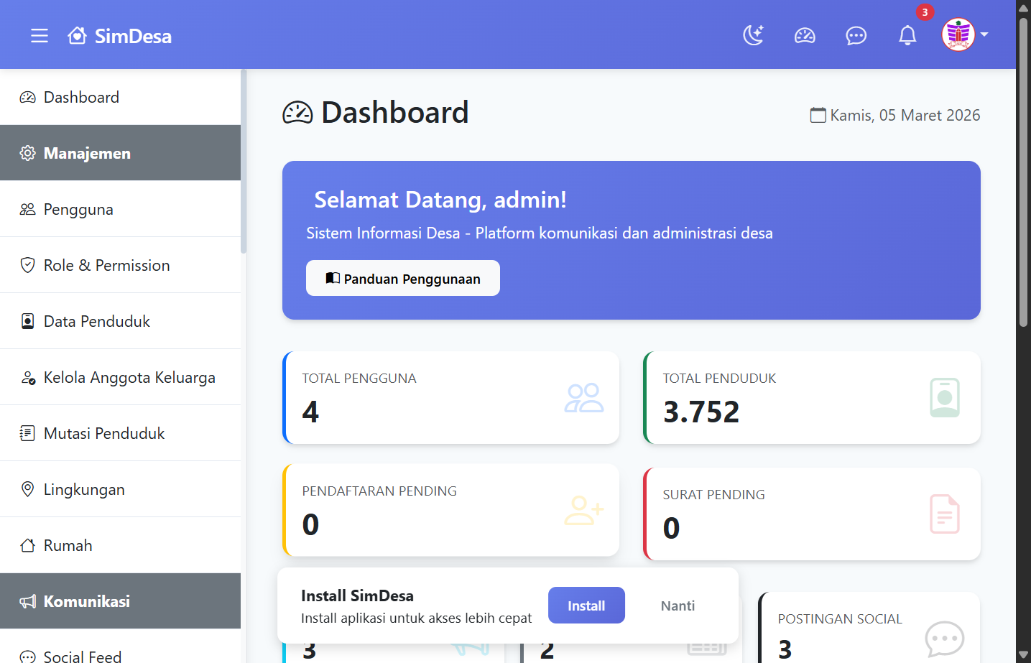
Task: Click the Mutasi Penduduk journal icon
Action: [27, 433]
